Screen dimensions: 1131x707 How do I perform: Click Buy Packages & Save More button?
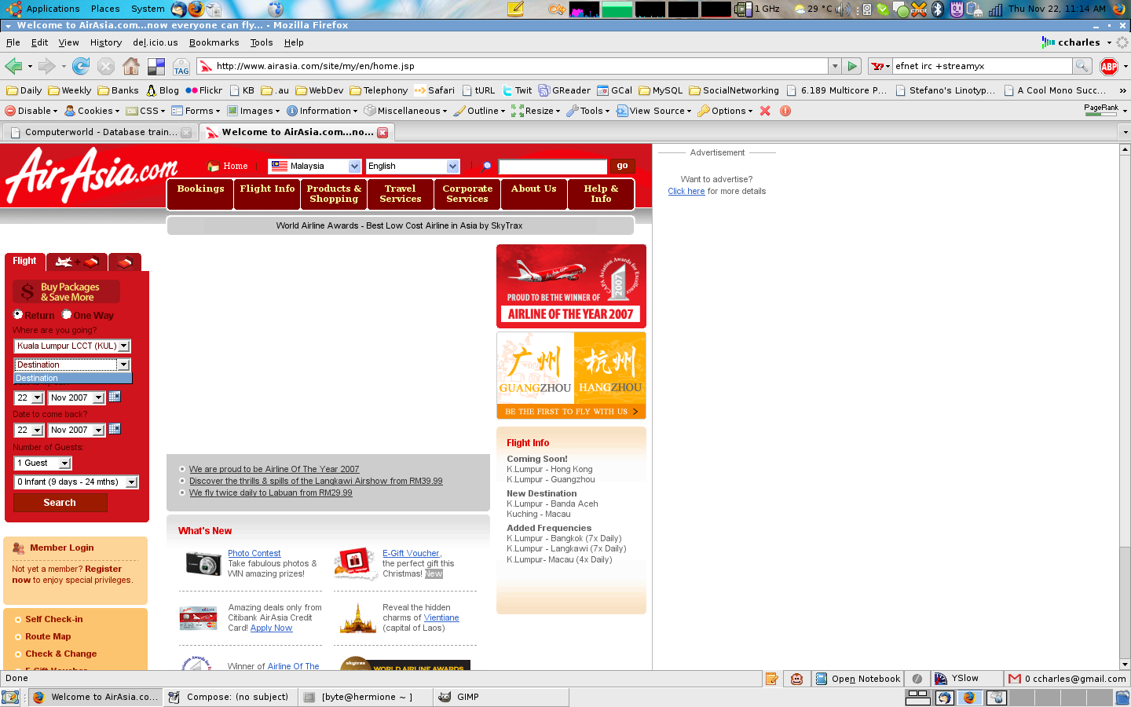tap(66, 291)
